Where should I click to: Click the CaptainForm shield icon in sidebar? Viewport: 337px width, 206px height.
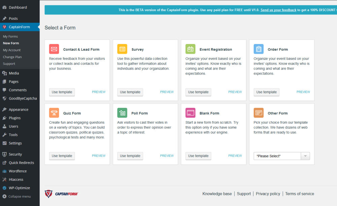[4, 27]
